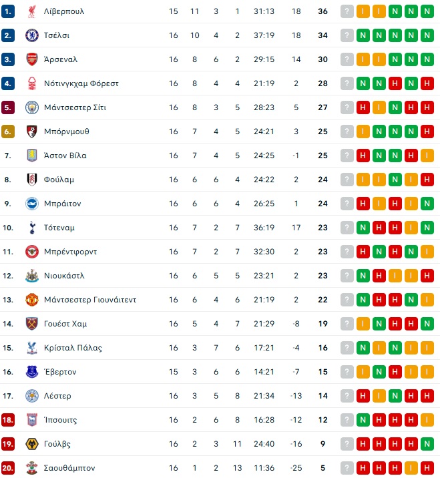Click Wolves' green N latest form badge
Image resolution: width=440 pixels, height=478 pixels.
pos(427,444)
